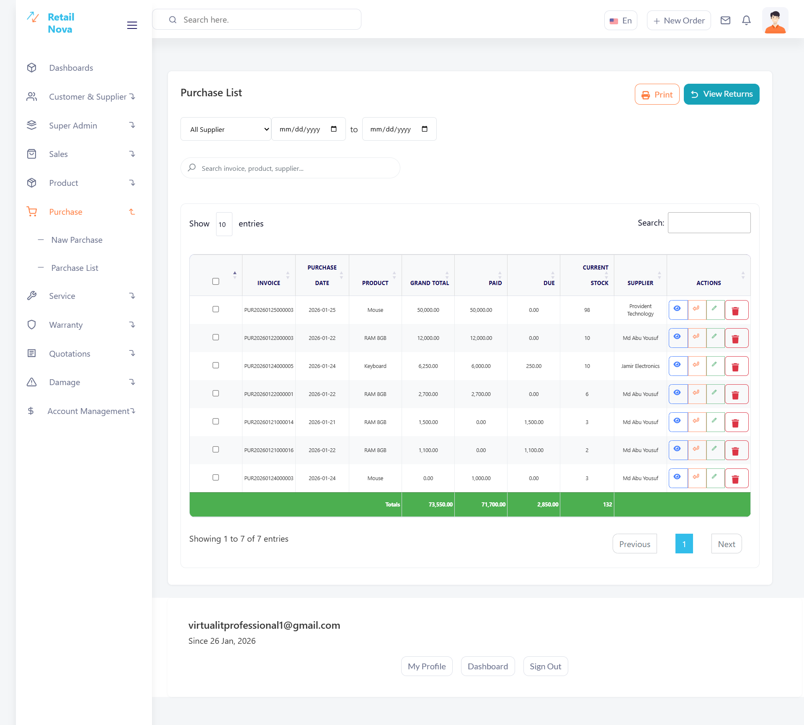Click the user avatar in the top-right corner
The width and height of the screenshot is (804, 725).
(x=775, y=21)
